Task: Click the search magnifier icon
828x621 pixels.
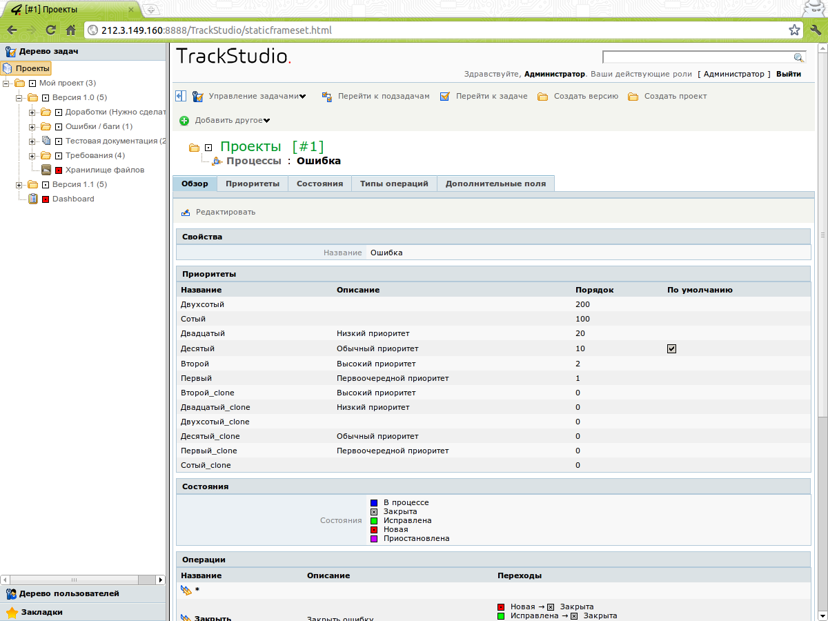Action: point(798,57)
